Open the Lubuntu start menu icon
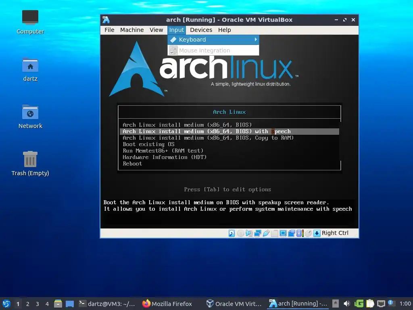This screenshot has height=310, width=413. (x=6, y=304)
